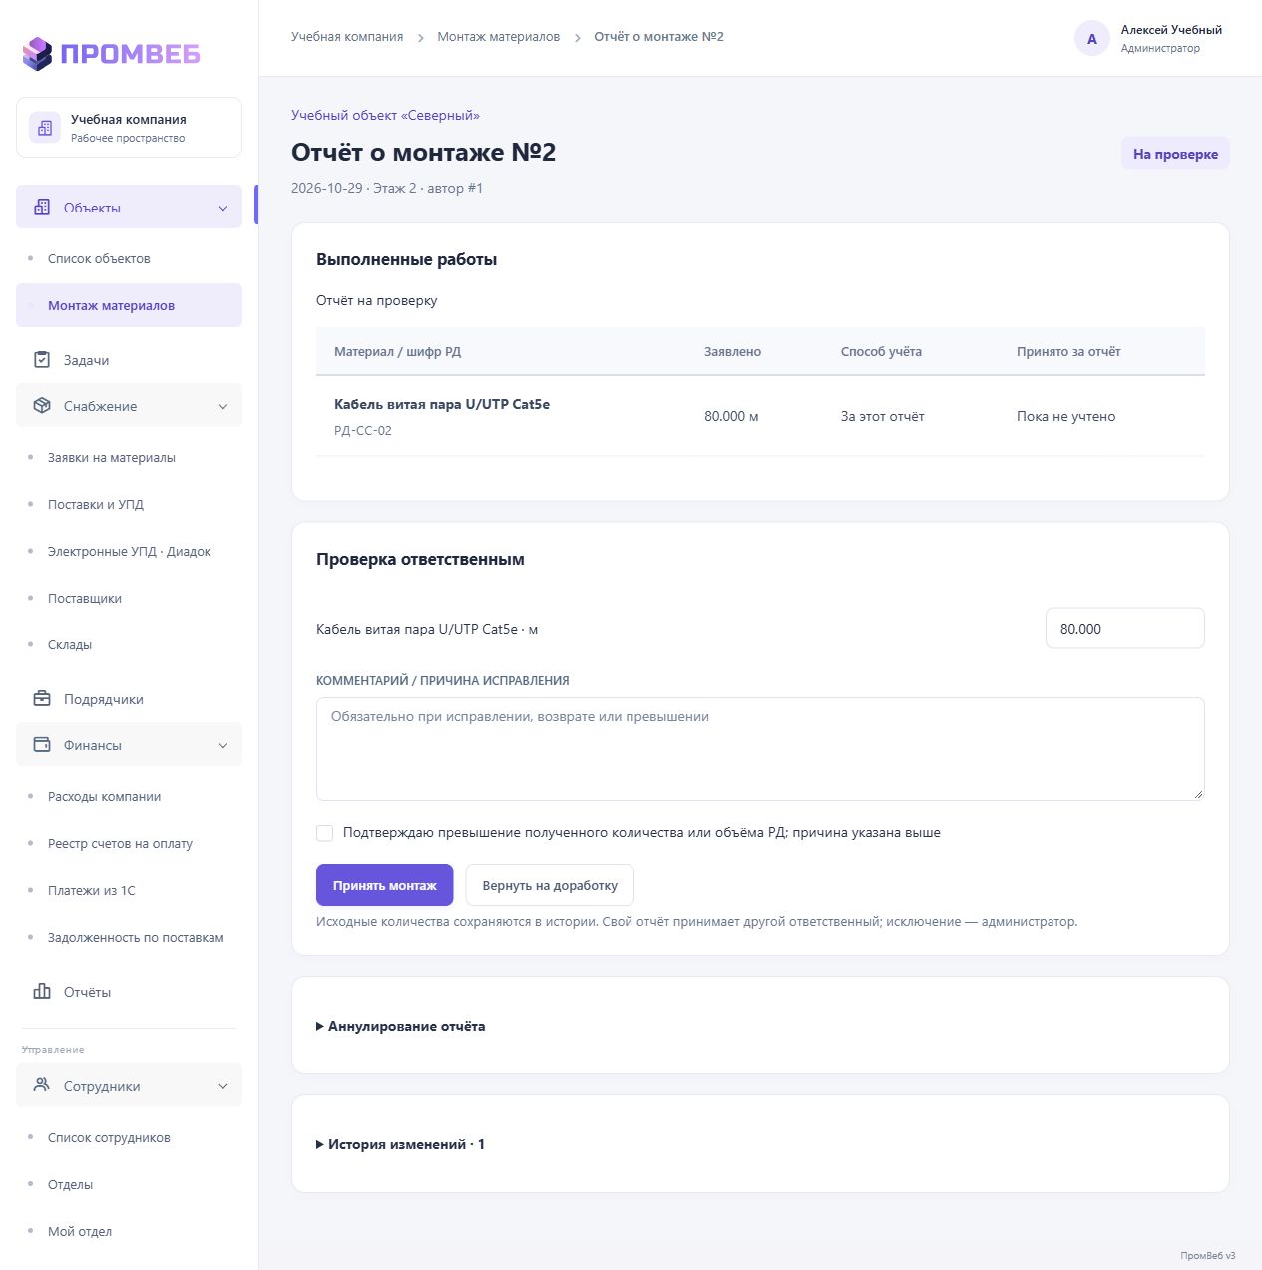The height and width of the screenshot is (1270, 1262).
Task: Click the Пока не учтено cell
Action: 1066,416
